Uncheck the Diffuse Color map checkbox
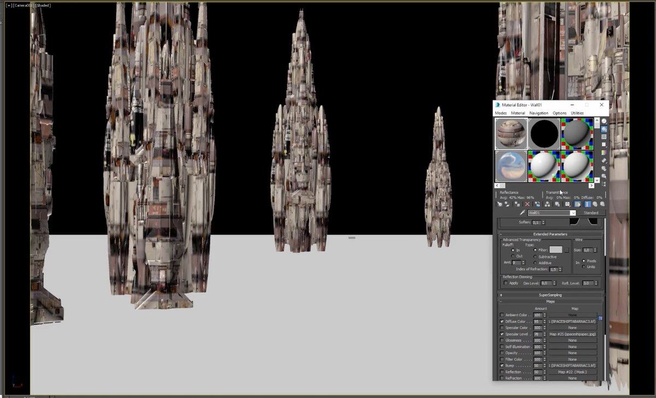Viewport: 656px width, 398px height. pyautogui.click(x=502, y=321)
